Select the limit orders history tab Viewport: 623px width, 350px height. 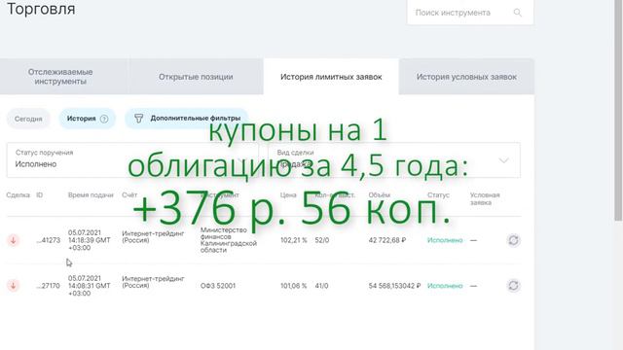click(x=331, y=77)
